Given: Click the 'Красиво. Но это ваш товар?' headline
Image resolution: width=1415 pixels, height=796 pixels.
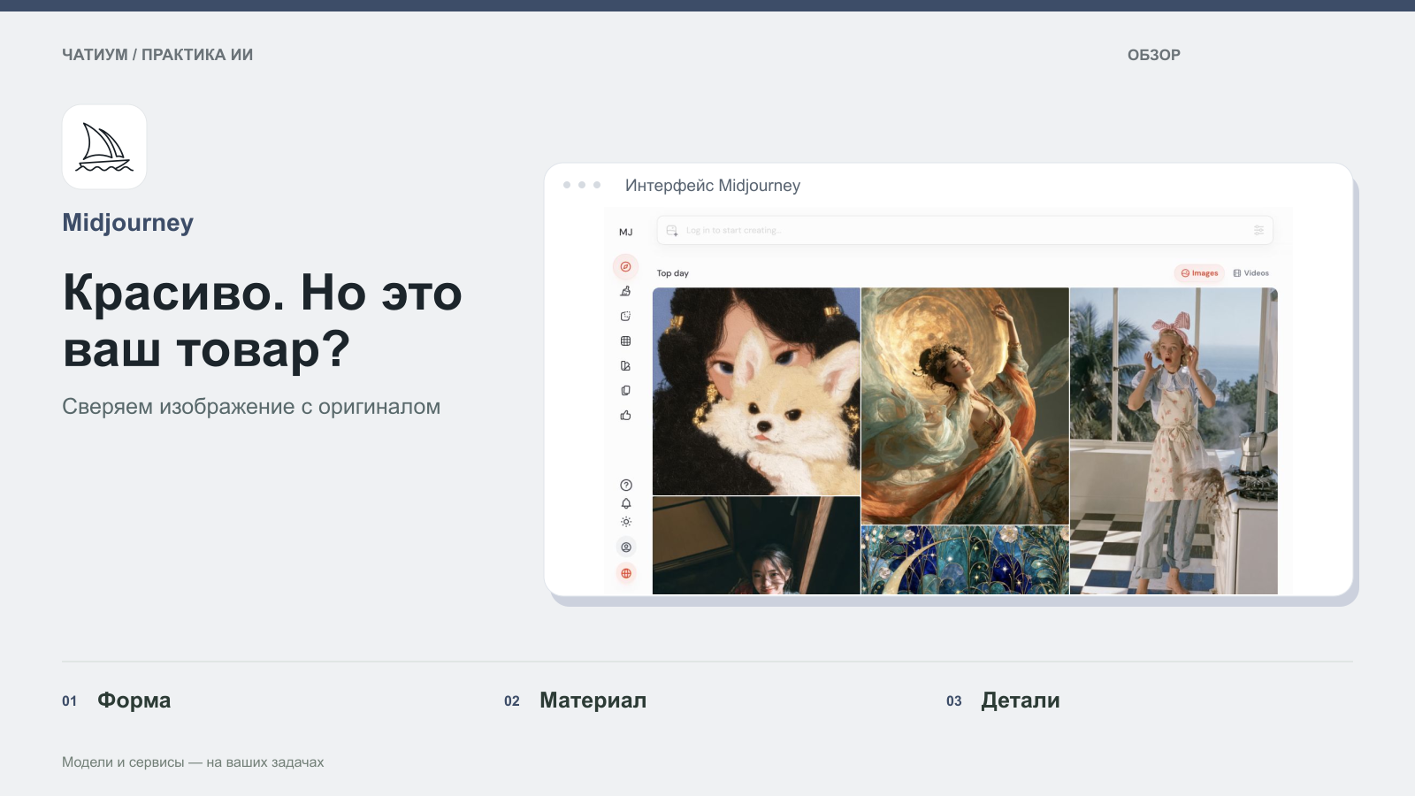Looking at the screenshot, I should (263, 320).
